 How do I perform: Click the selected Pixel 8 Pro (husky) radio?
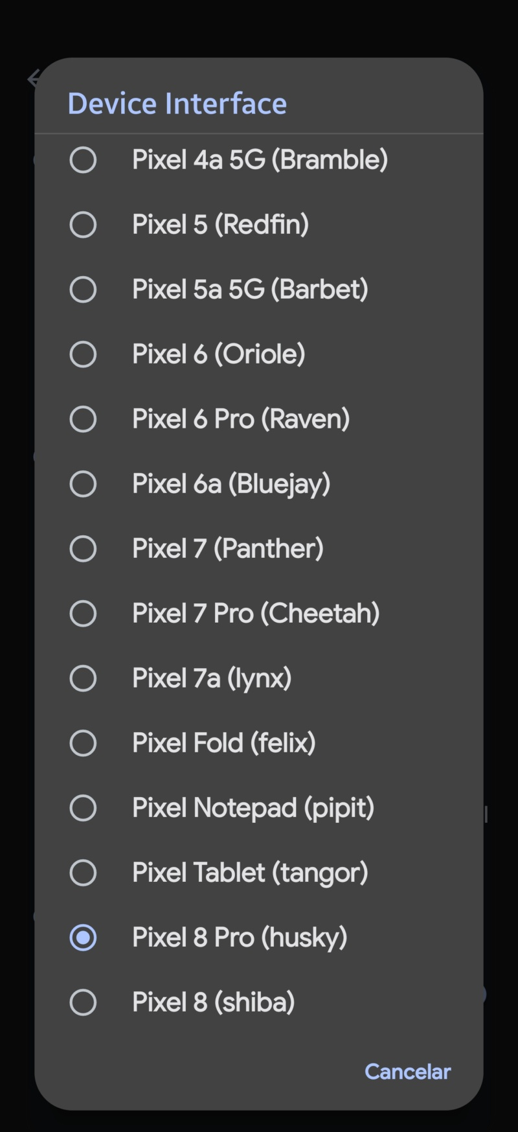click(83, 938)
